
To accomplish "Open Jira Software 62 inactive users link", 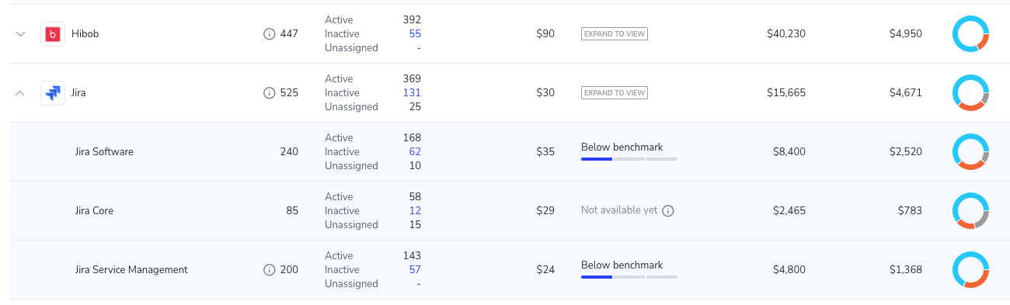I will pos(415,152).
